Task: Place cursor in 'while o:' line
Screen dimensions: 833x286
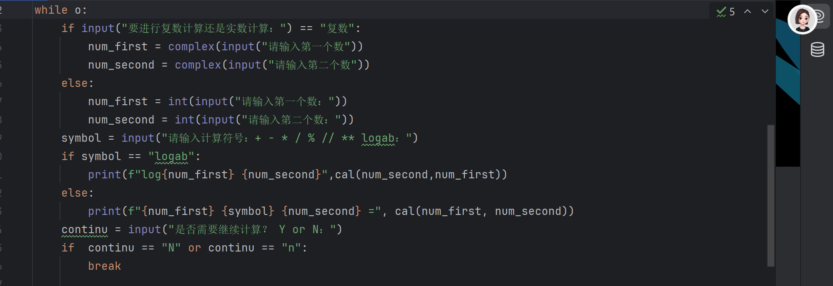Action: [60, 10]
